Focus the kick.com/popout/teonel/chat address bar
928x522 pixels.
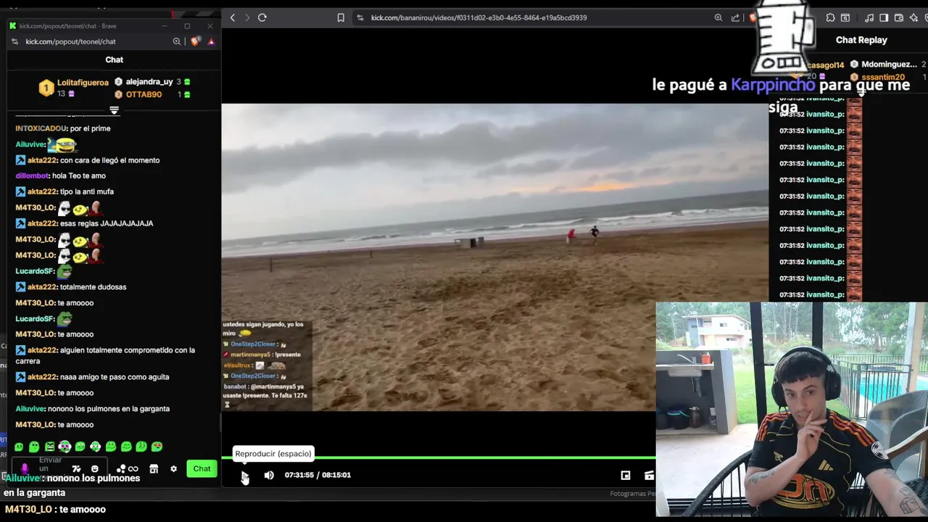click(x=70, y=42)
